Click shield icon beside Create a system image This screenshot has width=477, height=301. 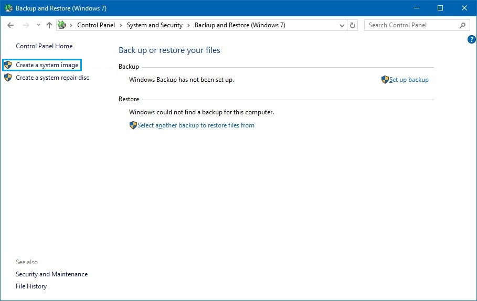[x=8, y=64]
